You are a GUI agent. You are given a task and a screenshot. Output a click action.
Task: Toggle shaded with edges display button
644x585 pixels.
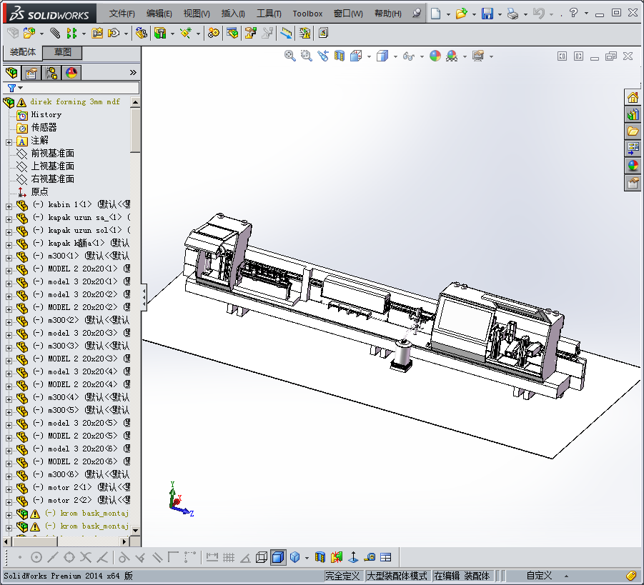pos(278,557)
